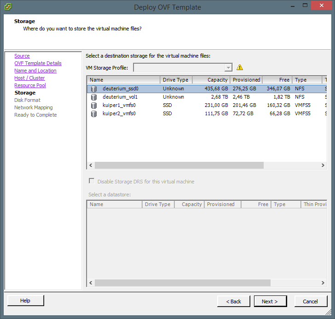Click the deuterium_ssd0 datastore icon
The image size is (335, 319).
(94, 89)
